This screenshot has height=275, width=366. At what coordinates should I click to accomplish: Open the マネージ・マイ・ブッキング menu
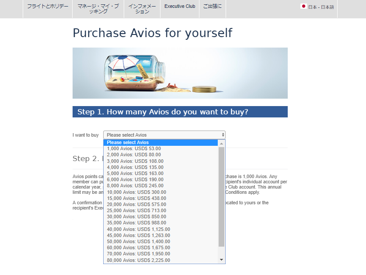pos(98,9)
